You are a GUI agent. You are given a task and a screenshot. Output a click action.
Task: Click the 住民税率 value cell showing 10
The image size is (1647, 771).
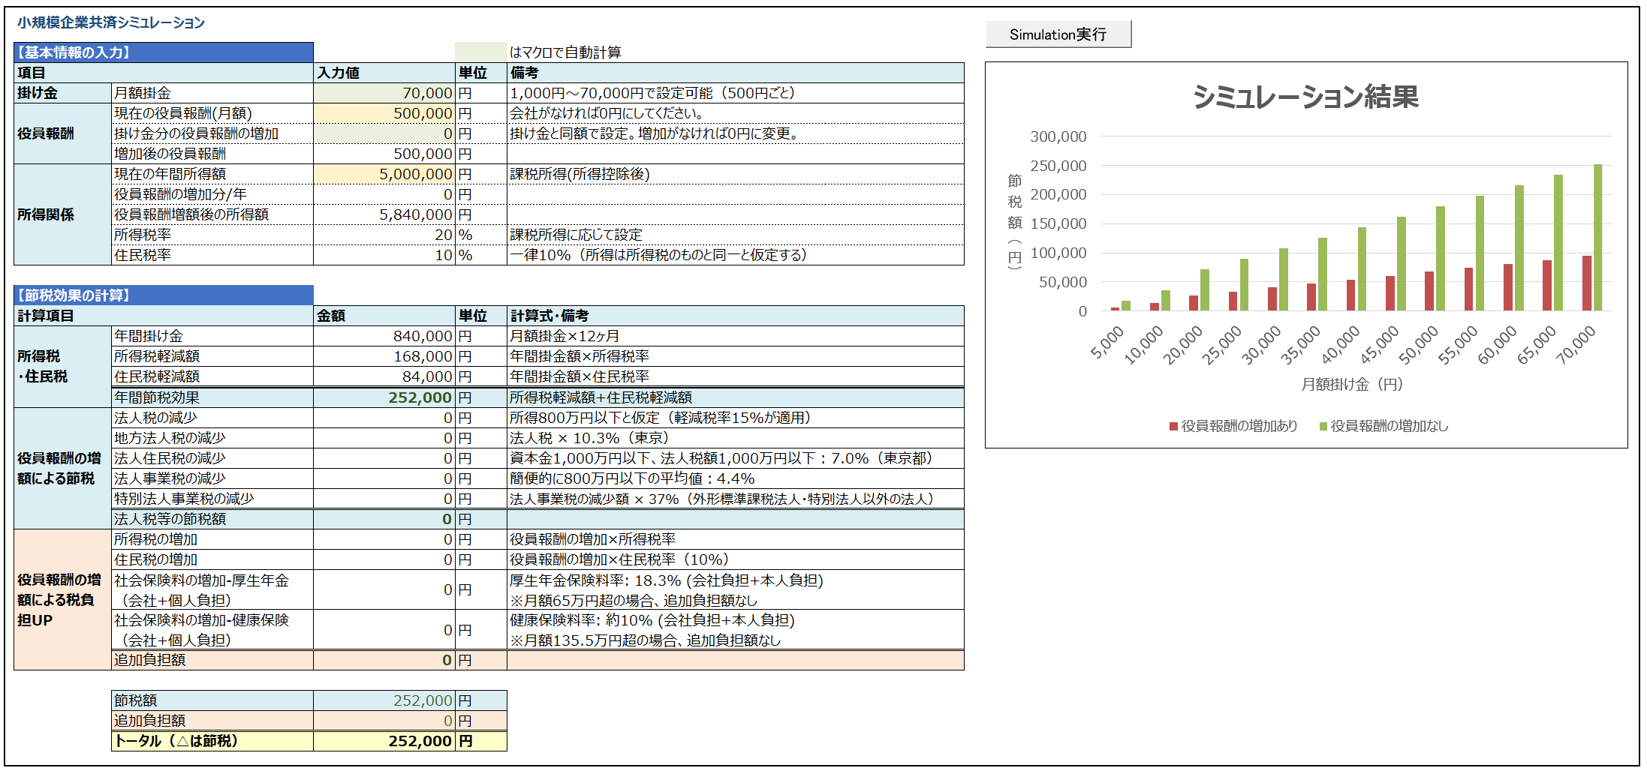pos(384,255)
